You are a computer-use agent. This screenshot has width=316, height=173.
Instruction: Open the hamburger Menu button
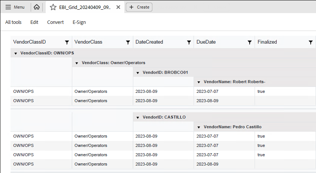(x=15, y=7)
